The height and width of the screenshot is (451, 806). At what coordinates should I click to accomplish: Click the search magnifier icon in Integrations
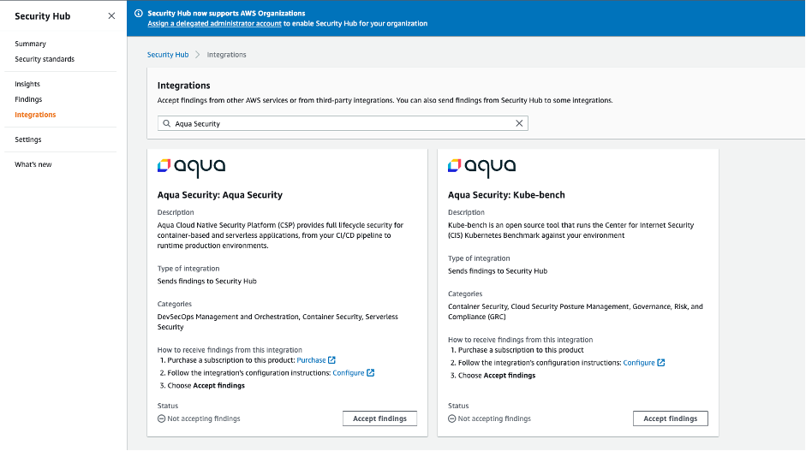(x=166, y=123)
